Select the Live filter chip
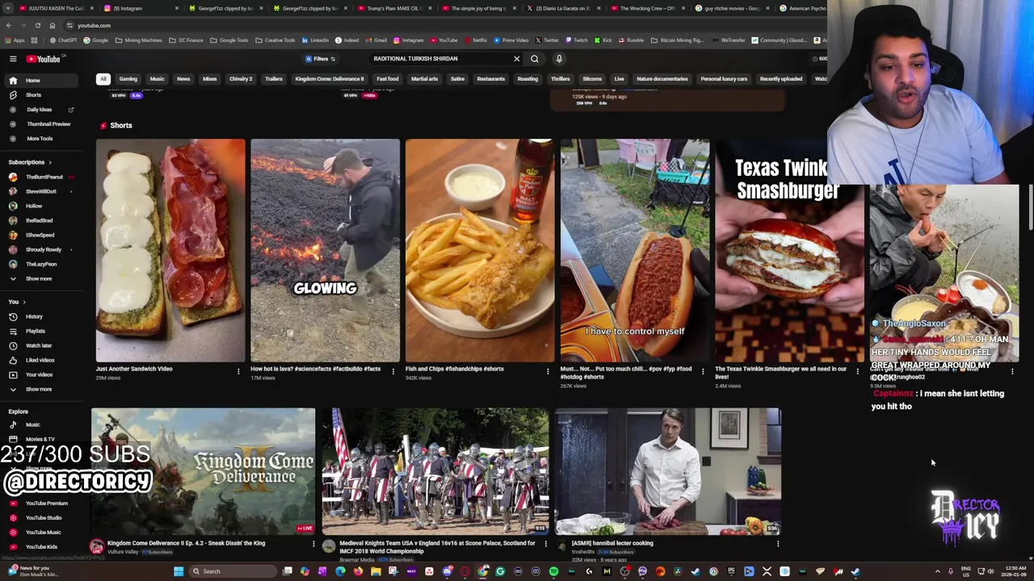Image resolution: width=1034 pixels, height=581 pixels. tap(619, 79)
